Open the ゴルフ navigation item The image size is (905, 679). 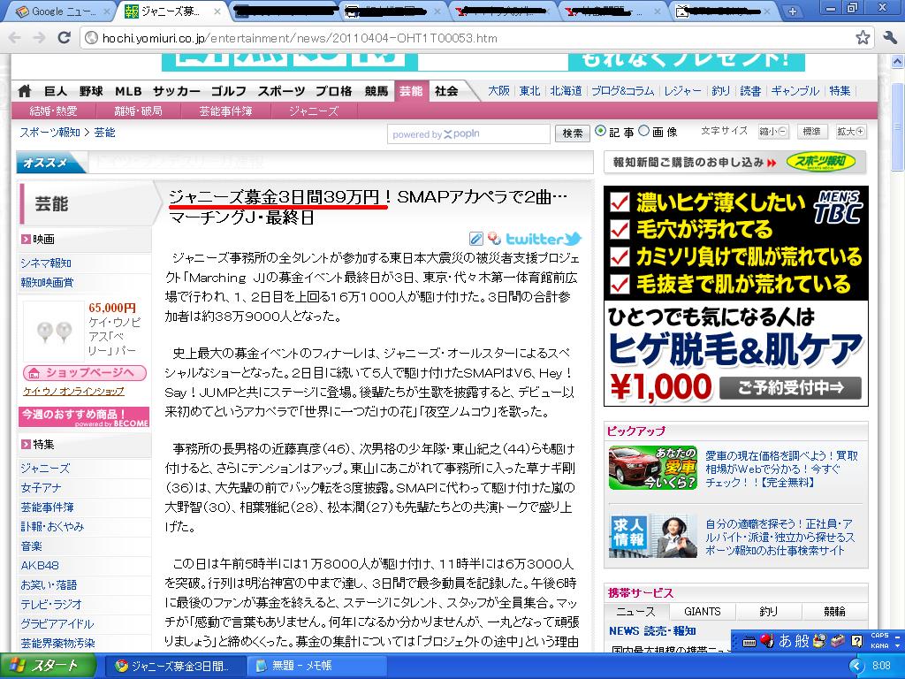(229, 91)
